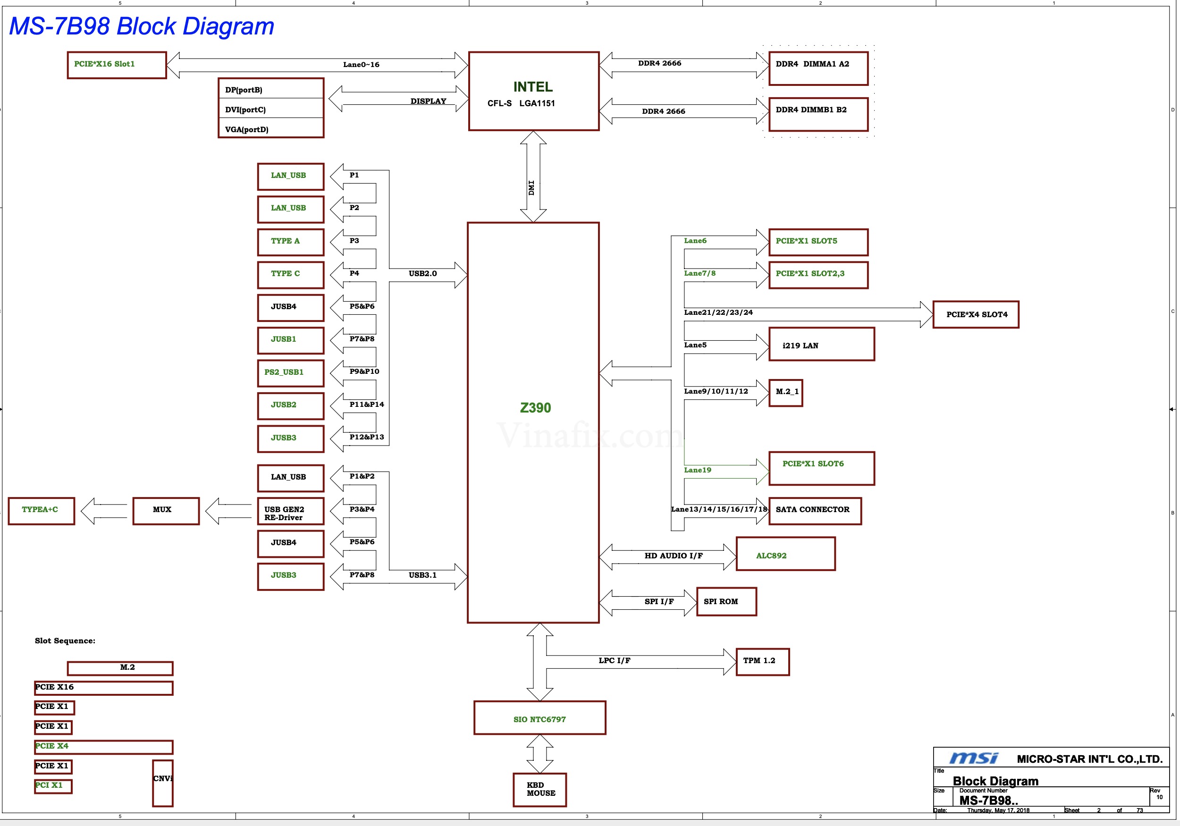Select the green 'PCIE X4' slot bar
This screenshot has height=826, width=1180.
[104, 747]
